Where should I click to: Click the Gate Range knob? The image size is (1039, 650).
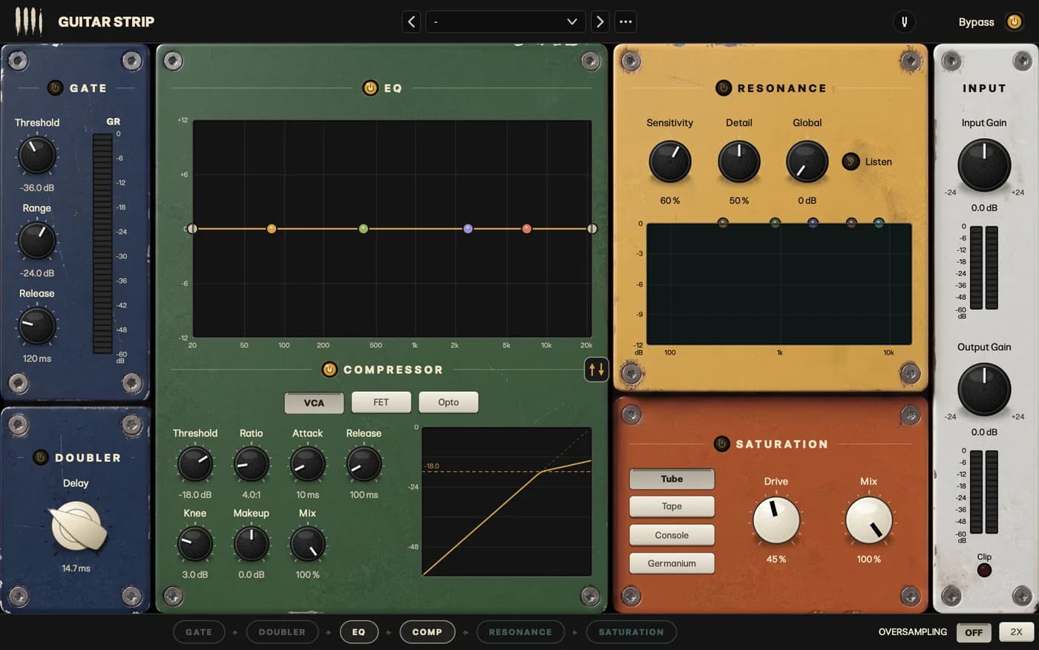tap(36, 240)
